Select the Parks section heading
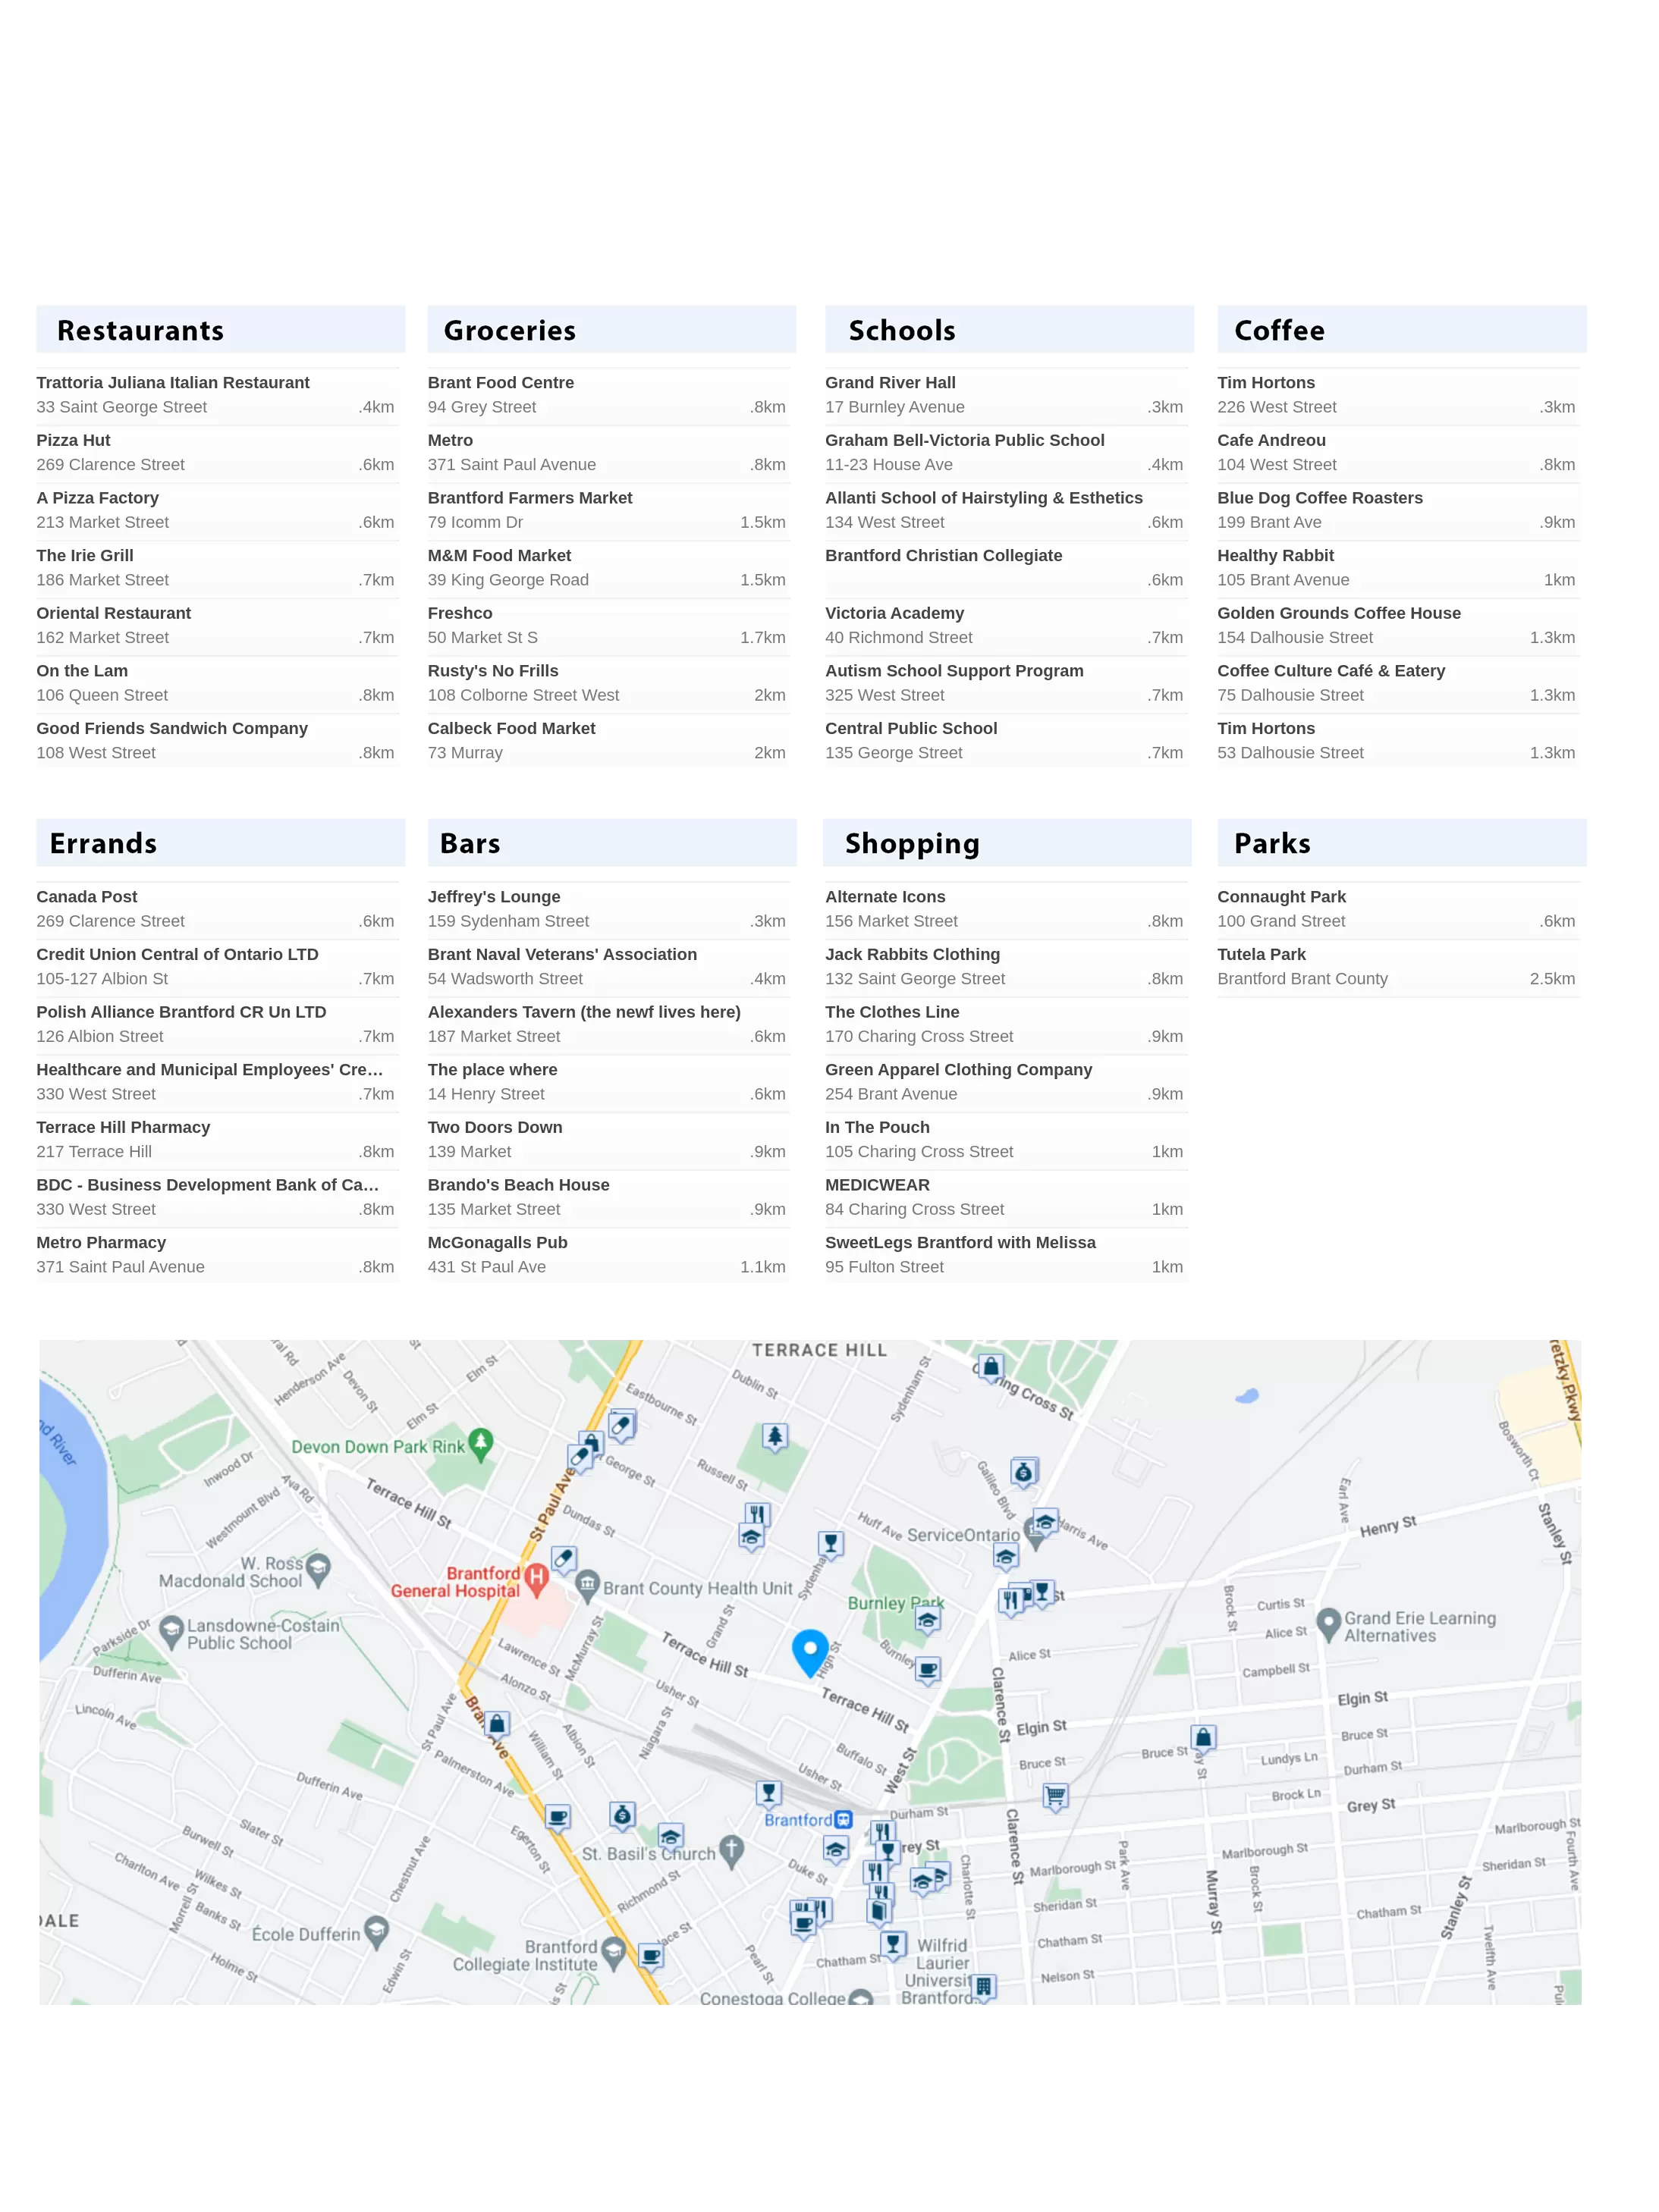1659x2212 pixels. tap(1272, 844)
